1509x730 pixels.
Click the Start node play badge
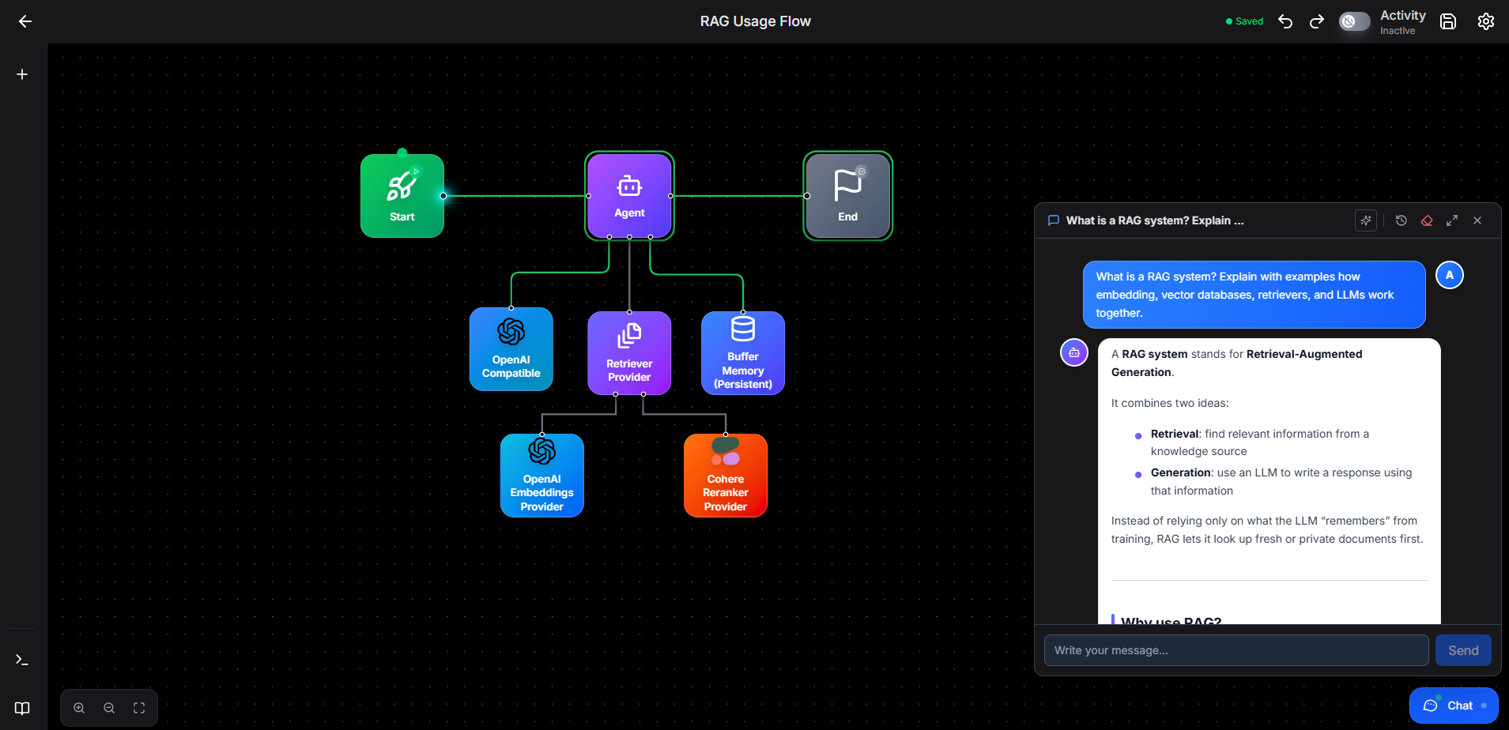click(417, 171)
